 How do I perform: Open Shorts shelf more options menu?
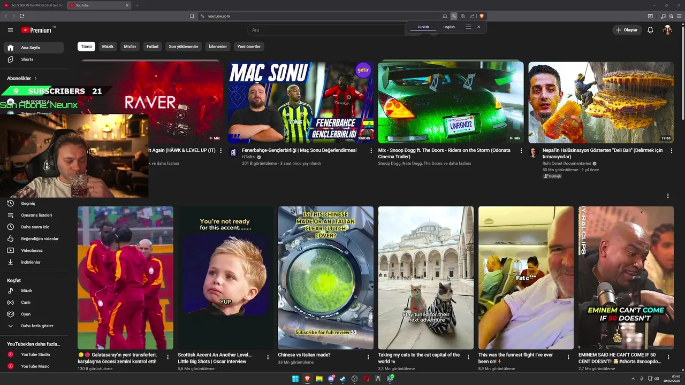(667, 196)
